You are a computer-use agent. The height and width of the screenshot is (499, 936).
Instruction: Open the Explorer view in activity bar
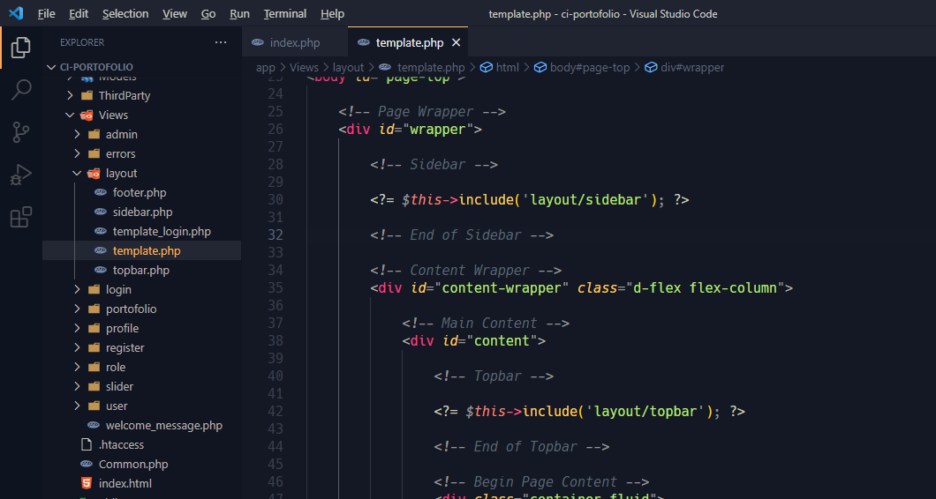click(21, 48)
